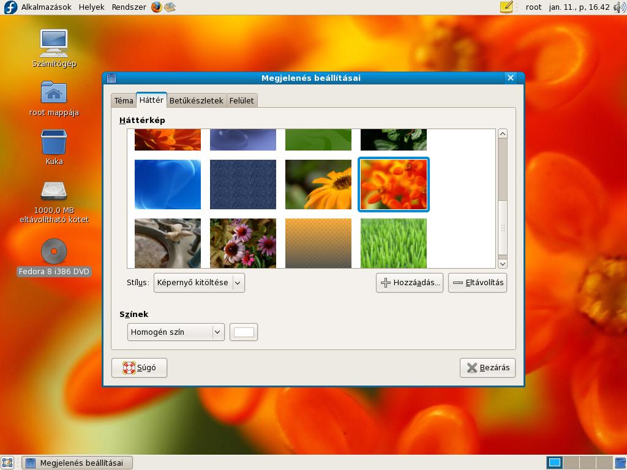Launch Firefox from the top panel
The height and width of the screenshot is (470, 627).
coord(157,7)
